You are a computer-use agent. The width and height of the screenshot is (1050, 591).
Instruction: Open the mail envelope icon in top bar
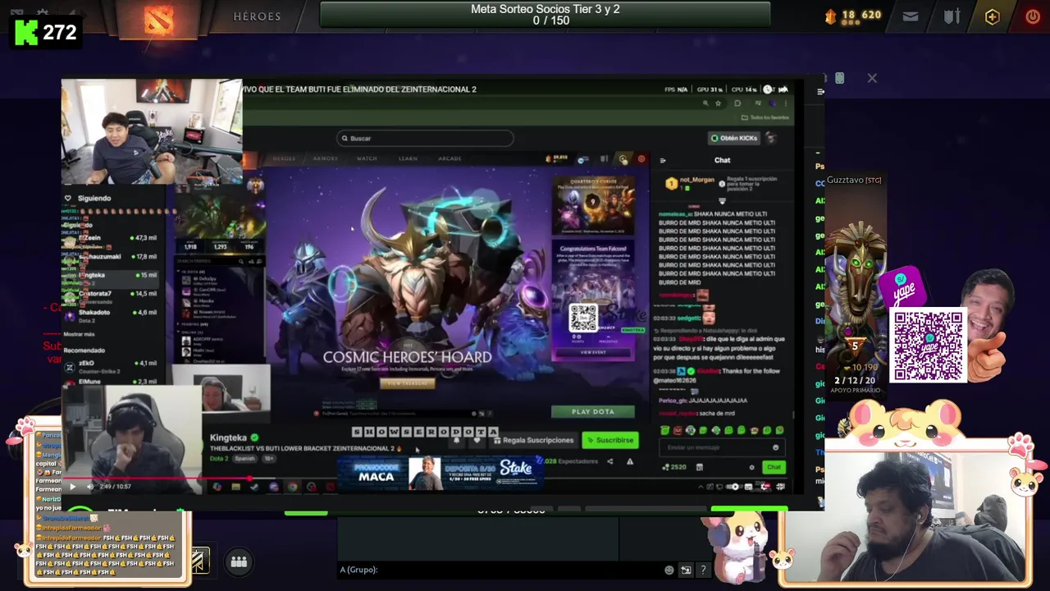(x=911, y=16)
